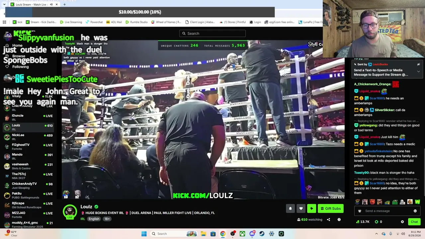
Task: Click the Windows taskbar Search box
Action: point(173,234)
